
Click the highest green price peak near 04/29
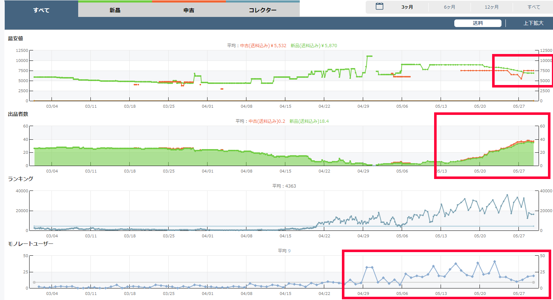coord(369,56)
